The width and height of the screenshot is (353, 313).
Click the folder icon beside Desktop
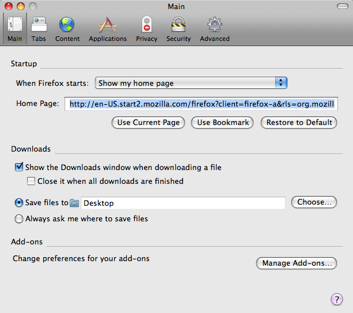point(74,203)
